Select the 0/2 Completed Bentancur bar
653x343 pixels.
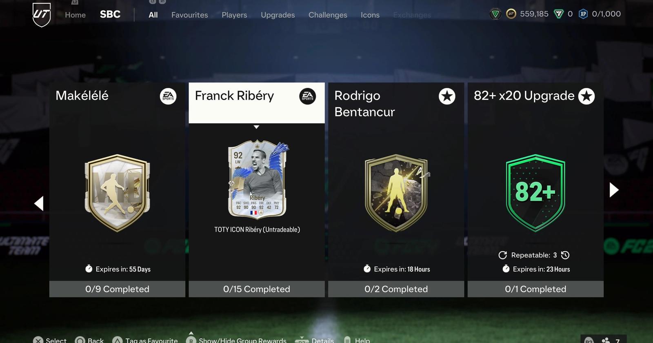click(x=396, y=289)
